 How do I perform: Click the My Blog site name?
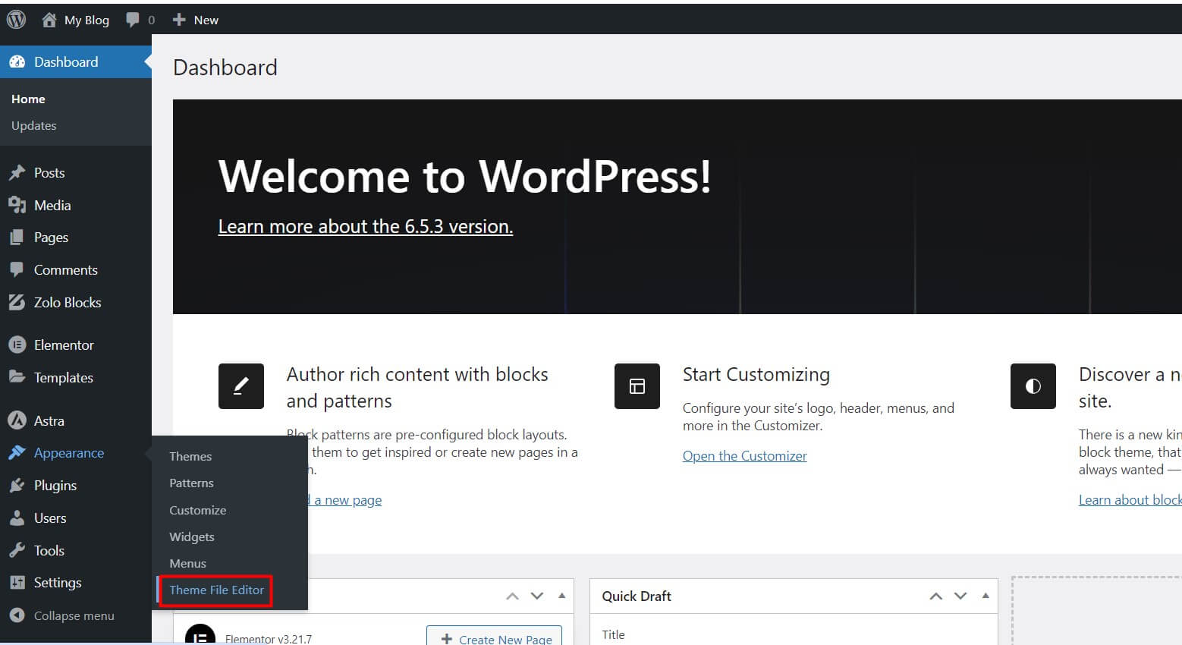[x=86, y=20]
